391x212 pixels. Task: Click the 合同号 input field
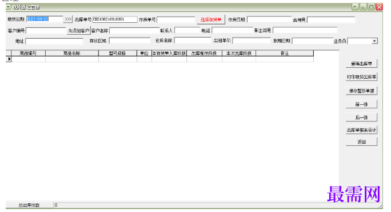click(330, 19)
